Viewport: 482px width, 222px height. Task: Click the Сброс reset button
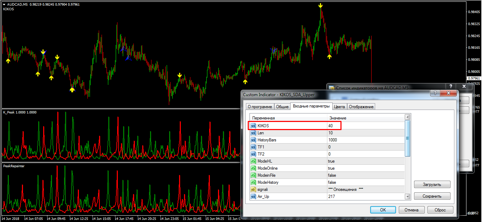pos(440,210)
